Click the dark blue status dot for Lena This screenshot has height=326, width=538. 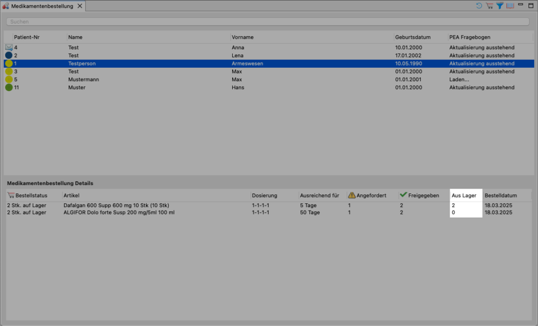9,56
